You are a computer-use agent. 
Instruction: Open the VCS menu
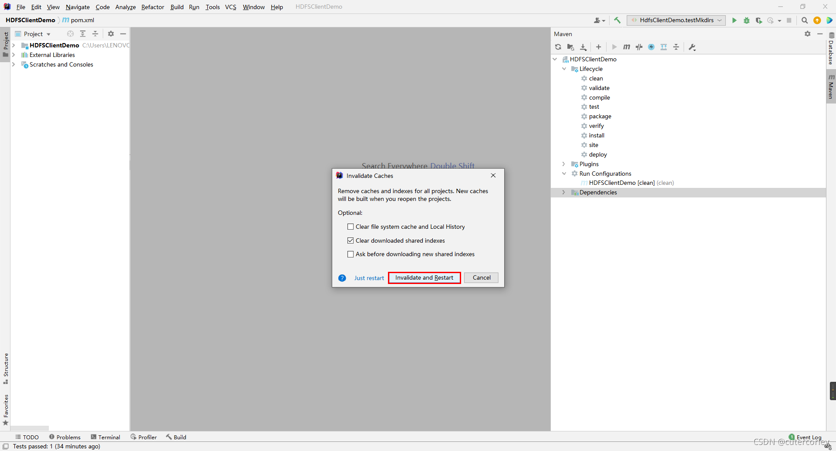[231, 7]
